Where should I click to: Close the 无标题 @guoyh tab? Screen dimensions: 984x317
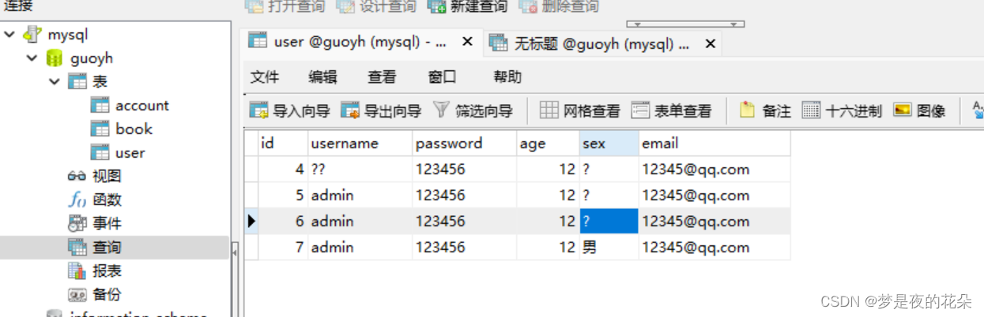pos(710,43)
